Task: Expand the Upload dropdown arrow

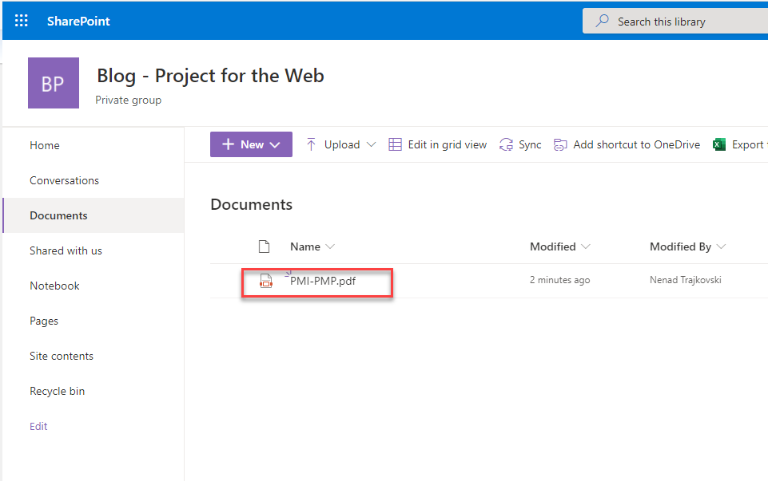Action: tap(371, 144)
